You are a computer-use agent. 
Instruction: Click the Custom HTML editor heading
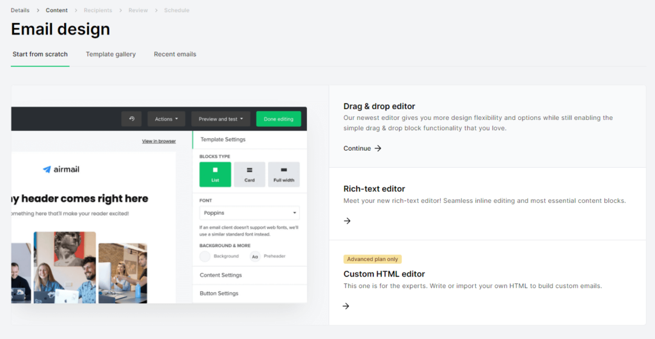coord(384,274)
